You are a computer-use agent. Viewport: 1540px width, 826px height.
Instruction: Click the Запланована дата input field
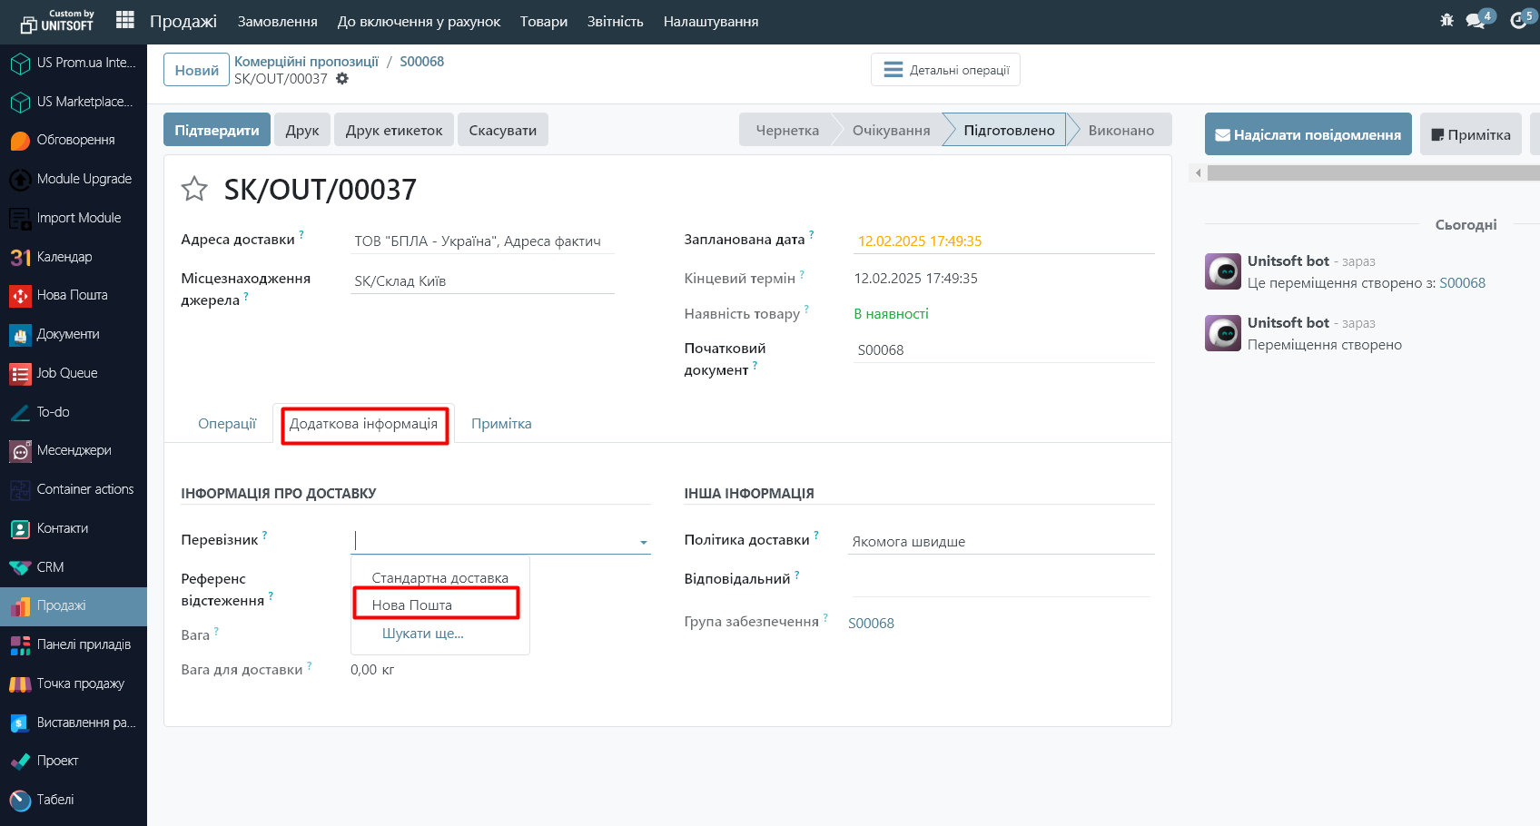1003,241
